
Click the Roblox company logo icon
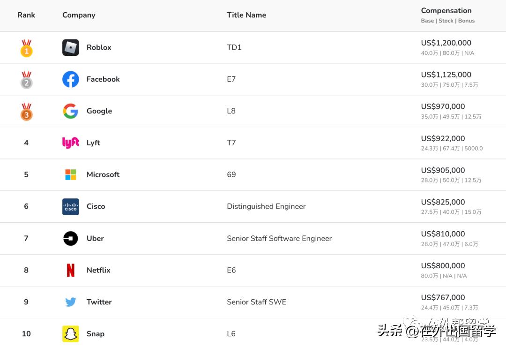pos(71,47)
